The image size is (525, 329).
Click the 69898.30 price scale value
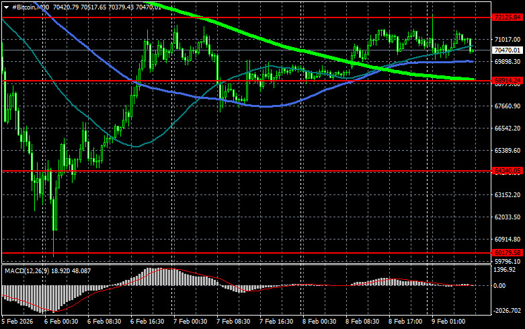click(x=508, y=62)
